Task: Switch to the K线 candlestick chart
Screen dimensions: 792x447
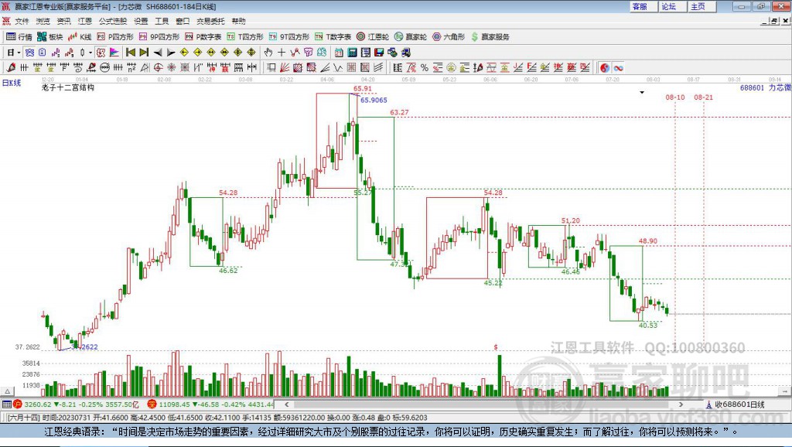Action: coord(80,37)
